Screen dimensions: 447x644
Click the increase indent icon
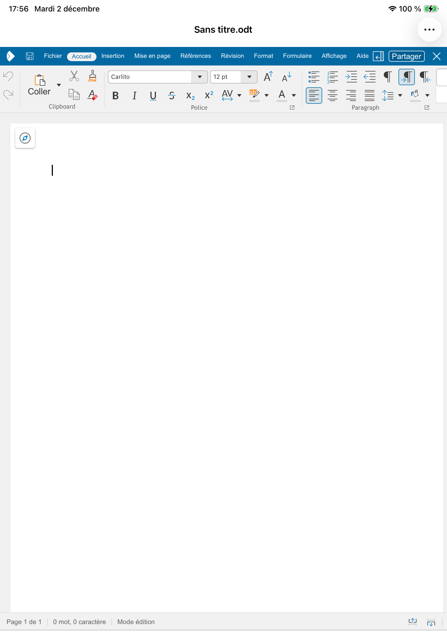pyautogui.click(x=351, y=77)
